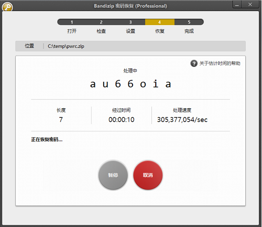The height and width of the screenshot is (227, 262).
Task: Click the length value 7
Action: (61, 120)
